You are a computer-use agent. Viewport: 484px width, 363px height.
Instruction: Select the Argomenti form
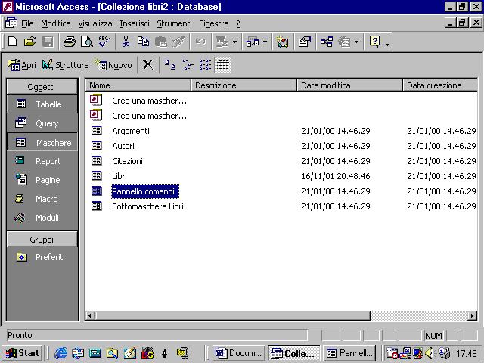(x=131, y=131)
